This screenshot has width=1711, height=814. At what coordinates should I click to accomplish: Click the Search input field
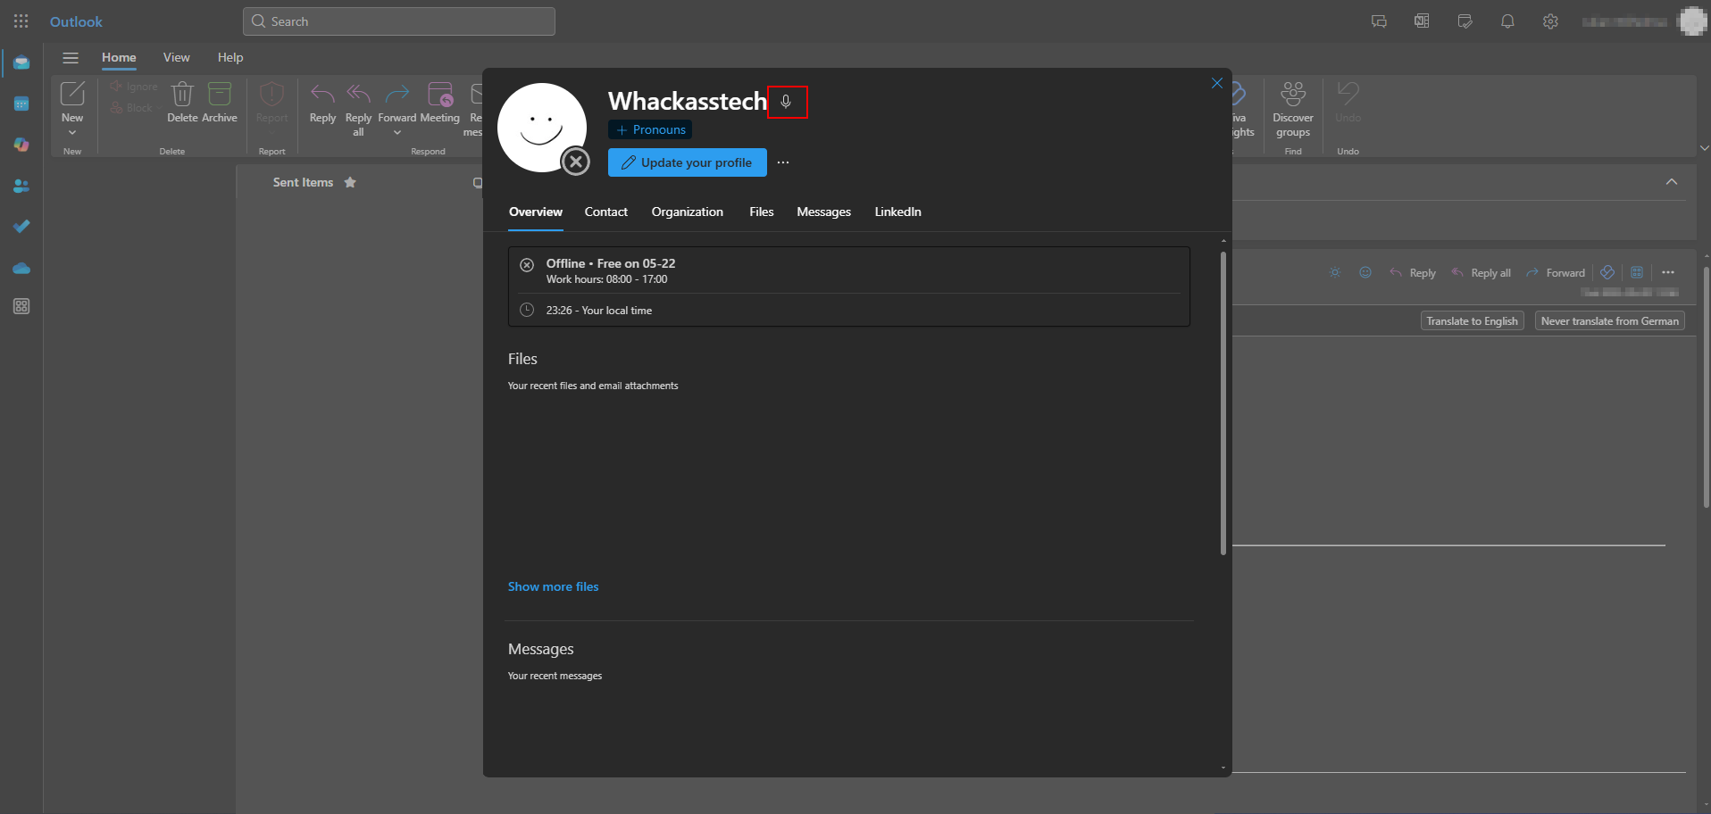[x=399, y=21]
